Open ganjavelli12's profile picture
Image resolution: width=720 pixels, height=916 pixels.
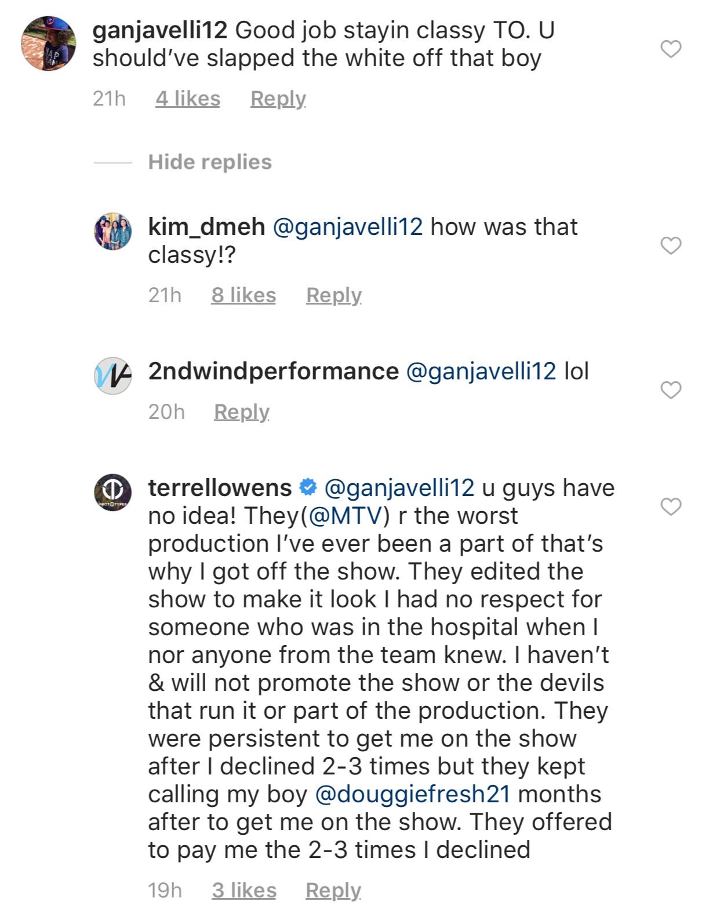pos(48,44)
